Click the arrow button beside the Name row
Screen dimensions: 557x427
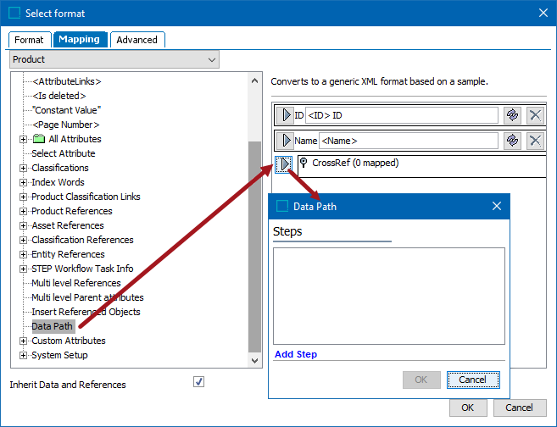click(x=285, y=141)
